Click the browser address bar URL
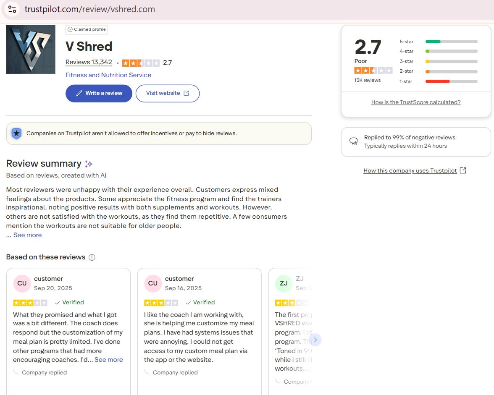Screen dimensions: 494x395 click(89, 9)
